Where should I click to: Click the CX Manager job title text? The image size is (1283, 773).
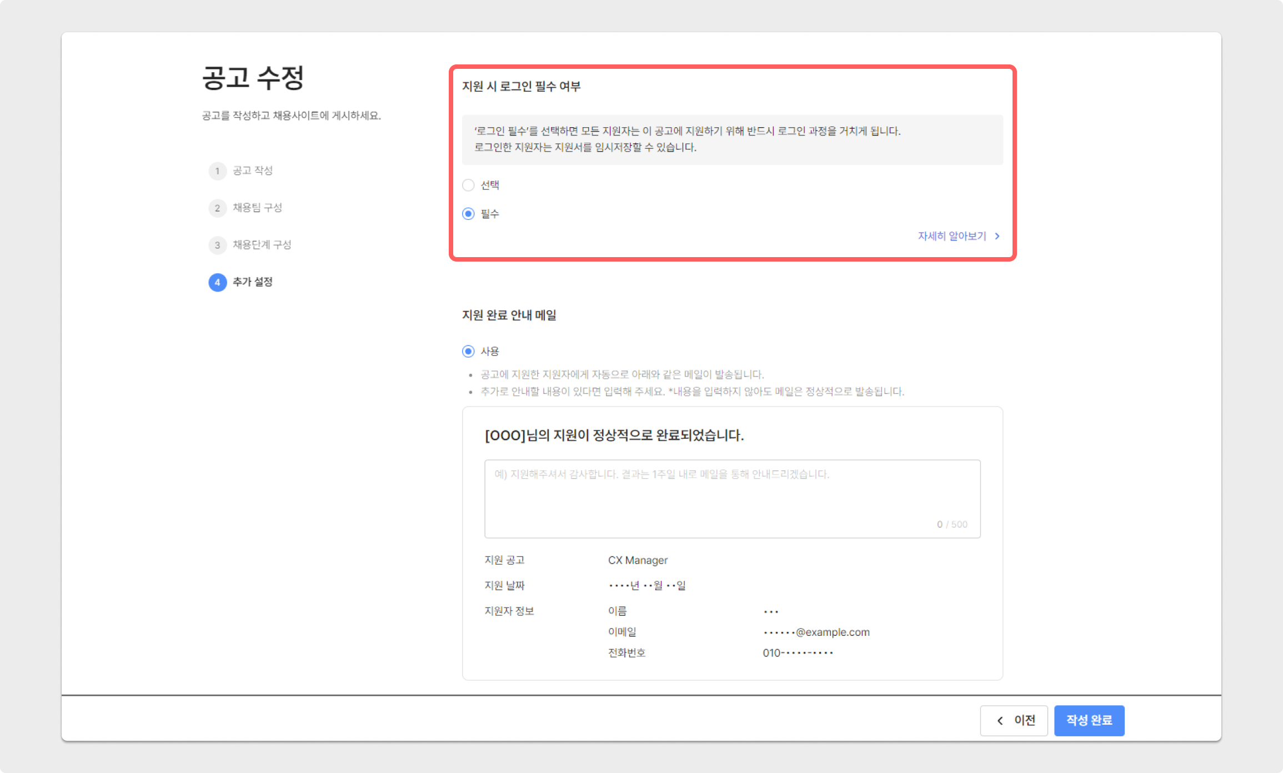(x=638, y=560)
